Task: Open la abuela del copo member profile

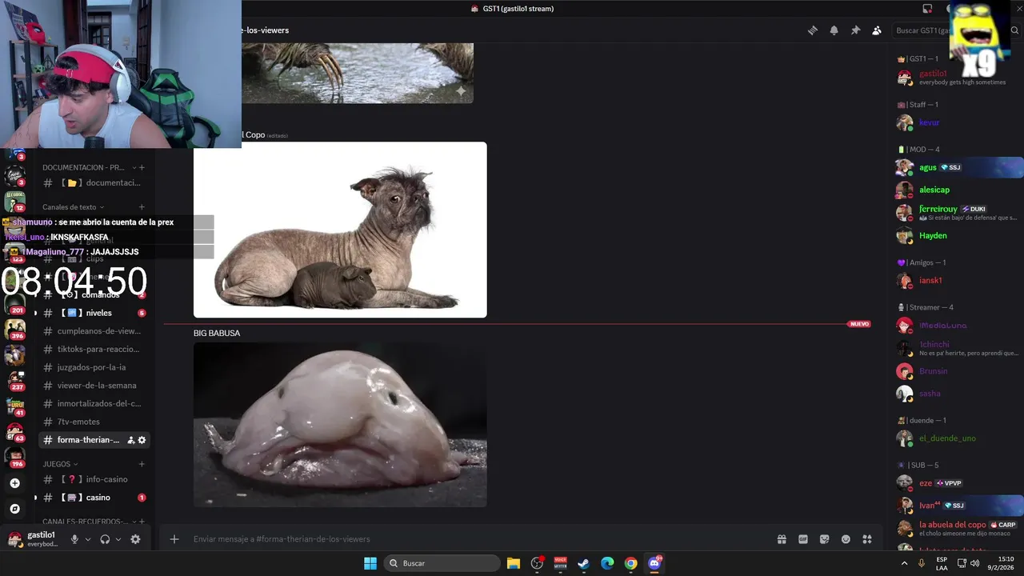Action: (x=956, y=528)
